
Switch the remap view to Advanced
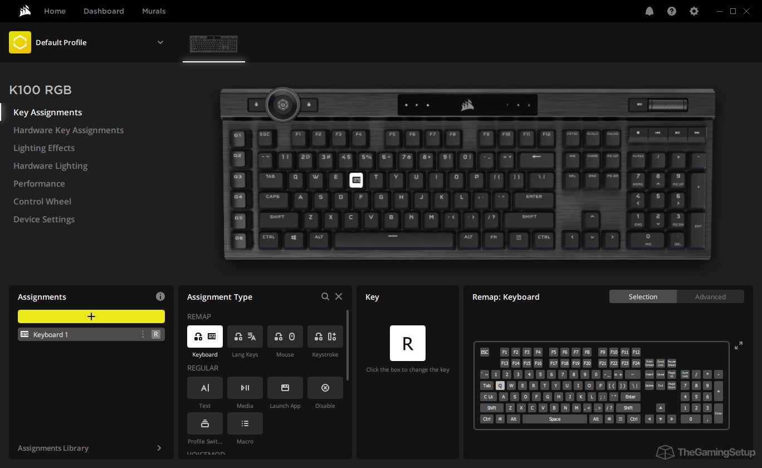tap(711, 296)
